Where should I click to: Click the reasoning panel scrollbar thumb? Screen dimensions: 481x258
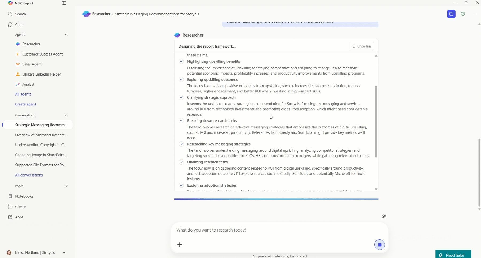click(376, 122)
